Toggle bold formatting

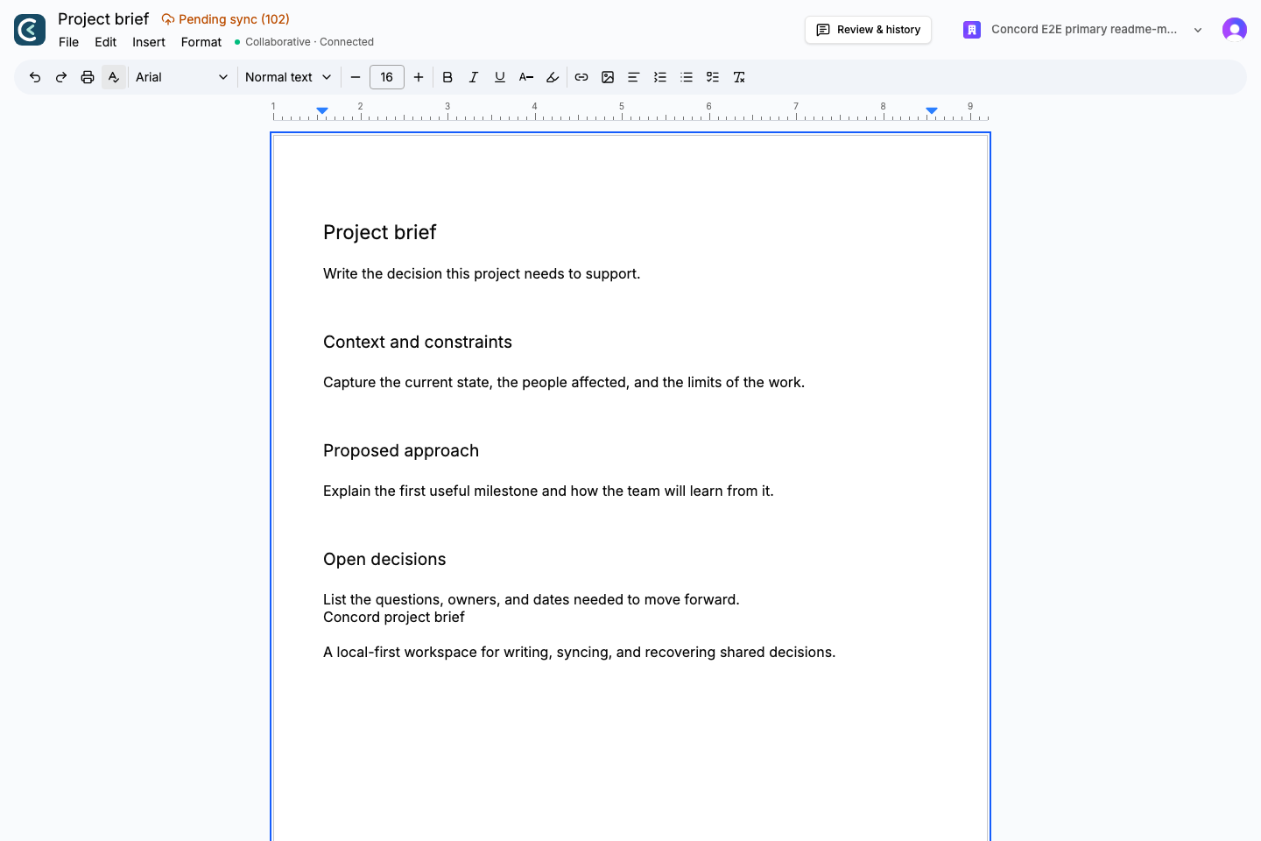pyautogui.click(x=447, y=77)
